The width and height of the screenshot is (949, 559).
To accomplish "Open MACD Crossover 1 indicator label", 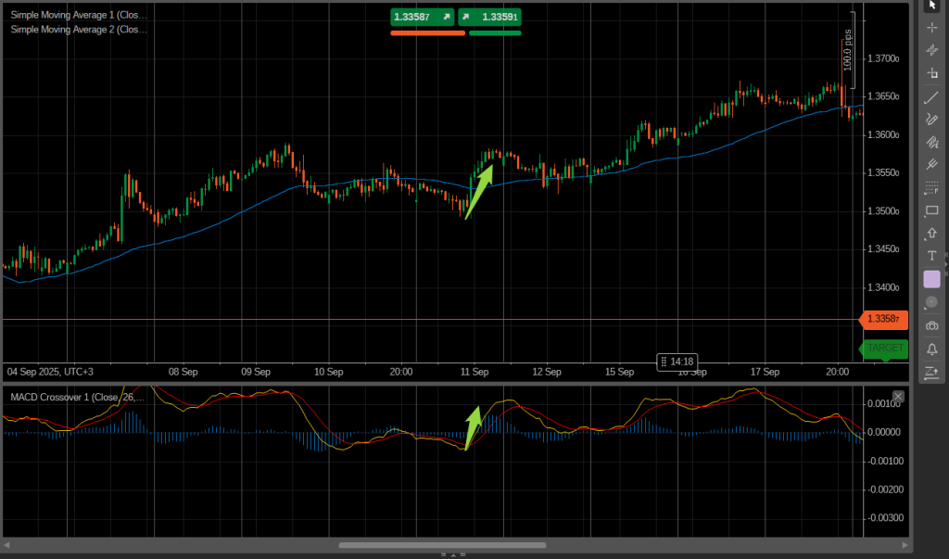I will 77,398.
